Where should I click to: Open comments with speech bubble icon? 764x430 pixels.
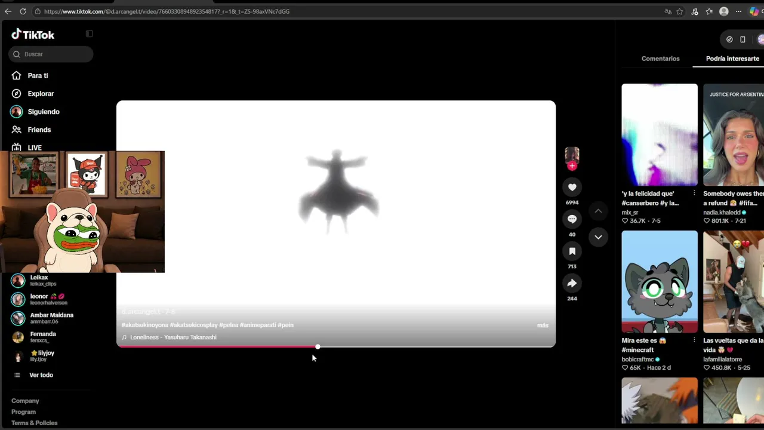pos(572,219)
